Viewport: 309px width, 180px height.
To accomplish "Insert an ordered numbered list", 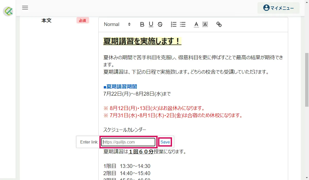I will pos(174,24).
